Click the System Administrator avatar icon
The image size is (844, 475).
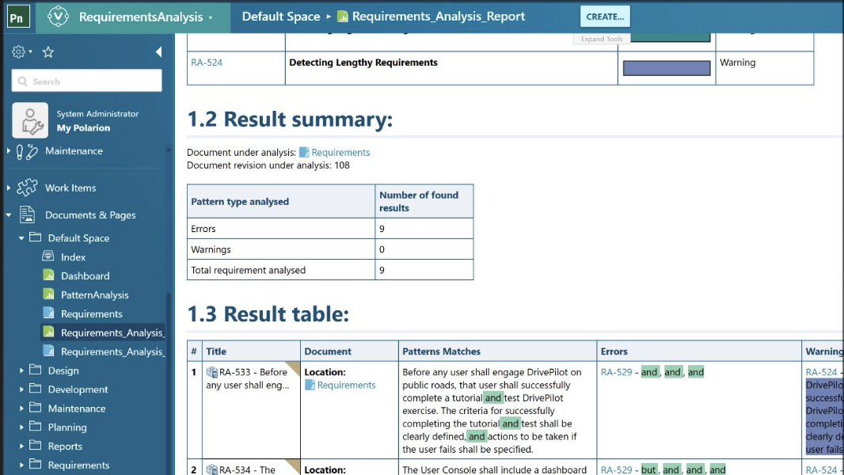click(30, 120)
